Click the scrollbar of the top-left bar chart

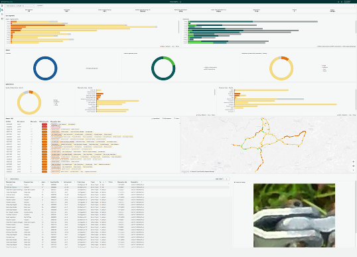click(178, 27)
